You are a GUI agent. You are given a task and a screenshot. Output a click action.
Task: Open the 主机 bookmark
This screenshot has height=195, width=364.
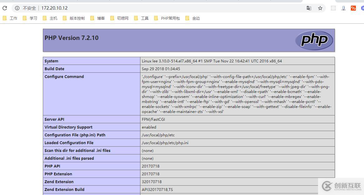(x=53, y=18)
